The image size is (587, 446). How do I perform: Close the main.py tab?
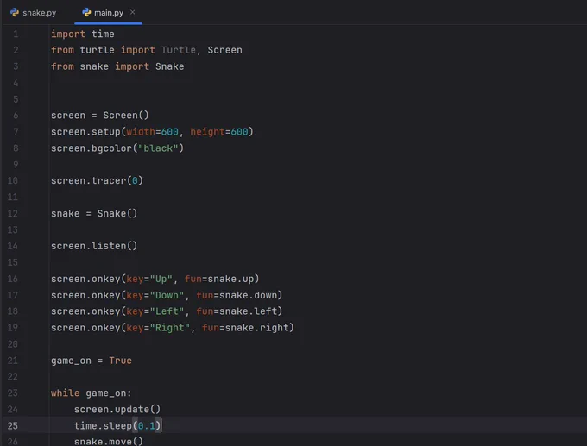coord(133,12)
